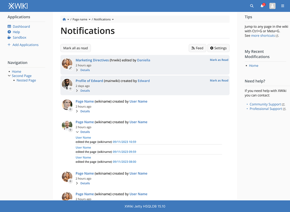
Task: Open Dashboard from the Applications panel icon
Action: pyautogui.click(x=10, y=26)
